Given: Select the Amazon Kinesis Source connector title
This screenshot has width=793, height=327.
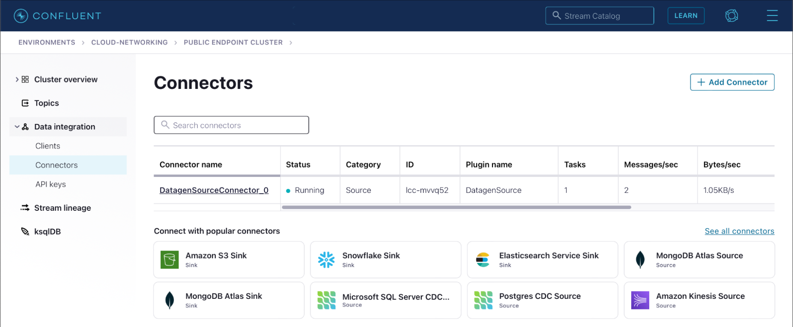Looking at the screenshot, I should coord(701,296).
